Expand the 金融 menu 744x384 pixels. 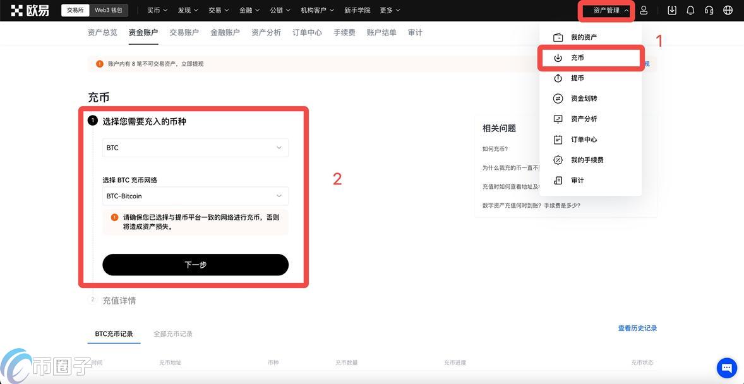pyautogui.click(x=249, y=10)
